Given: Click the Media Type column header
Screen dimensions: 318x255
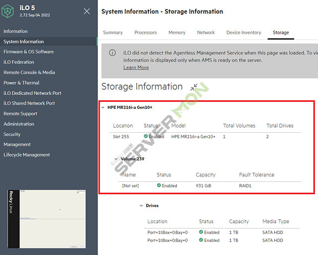Looking at the screenshot, I should [x=276, y=221].
